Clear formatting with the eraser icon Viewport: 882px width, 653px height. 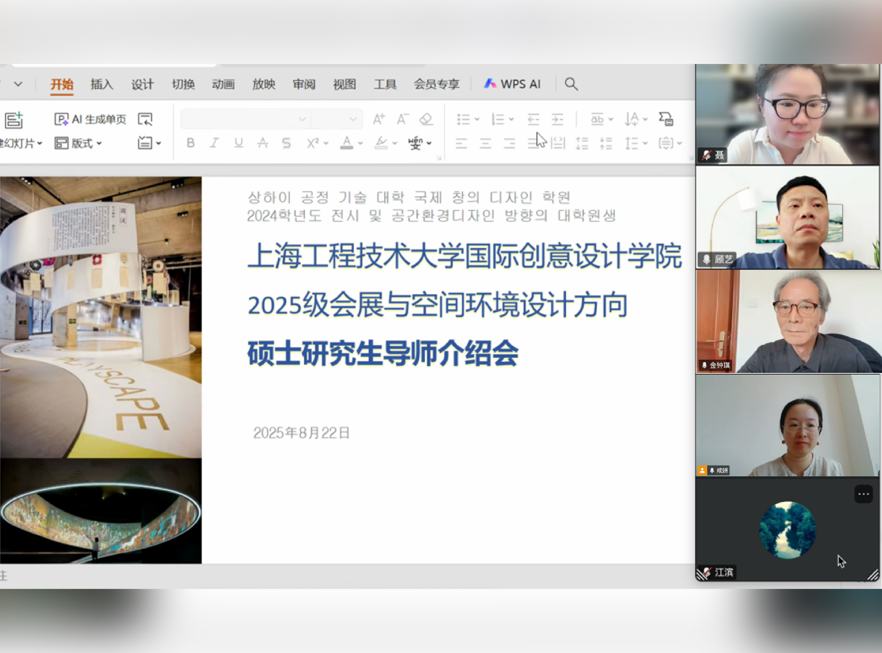coord(426,119)
